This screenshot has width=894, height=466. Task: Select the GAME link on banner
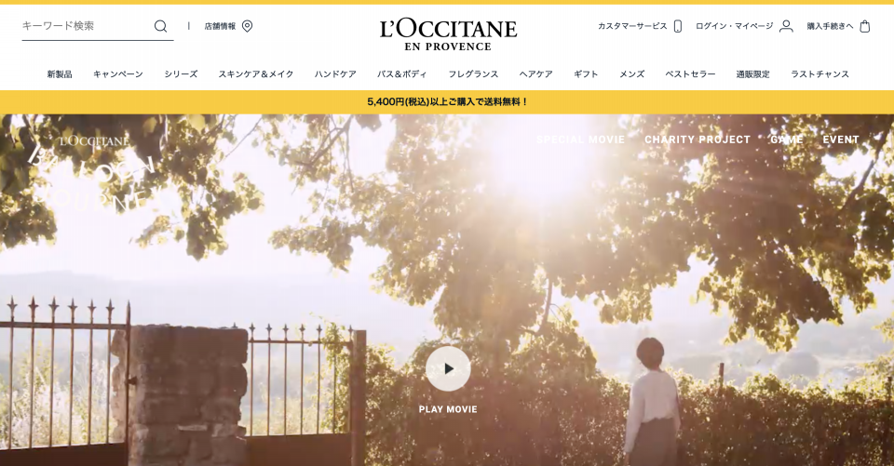pyautogui.click(x=786, y=140)
